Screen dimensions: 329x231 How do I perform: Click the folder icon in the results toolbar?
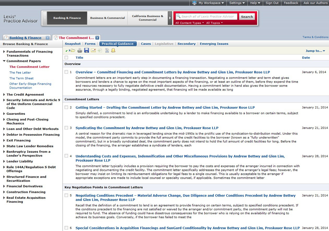pyautogui.click(x=73, y=50)
